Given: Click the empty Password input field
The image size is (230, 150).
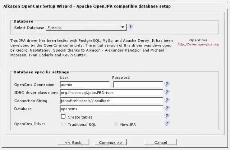Looking at the screenshot, I should [x=138, y=85].
